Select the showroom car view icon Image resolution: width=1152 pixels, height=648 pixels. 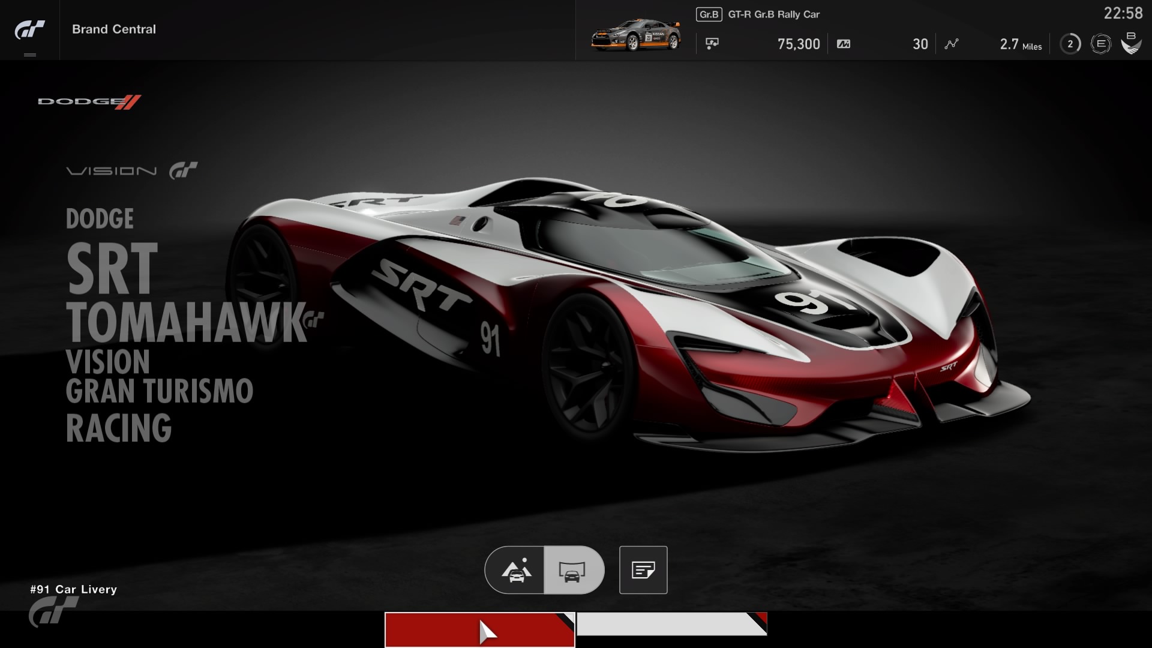pos(573,570)
